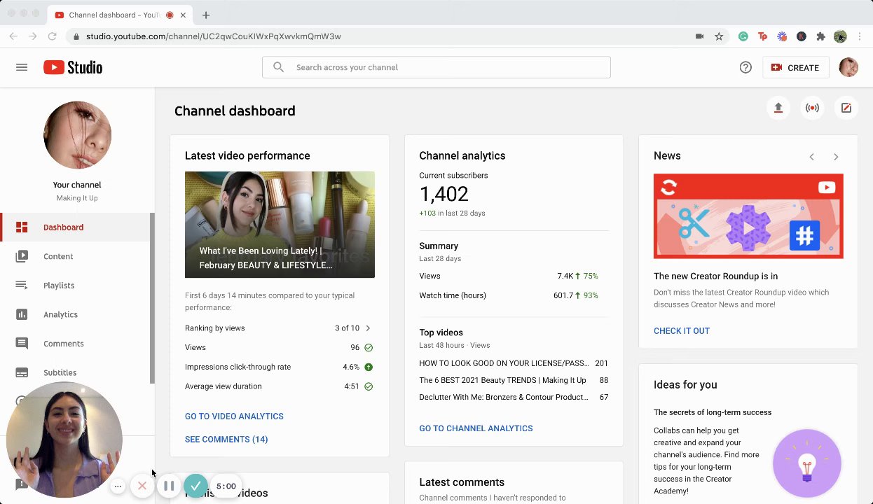Click the YouTube Studio logo
Viewport: 873px width, 504px height.
[73, 67]
